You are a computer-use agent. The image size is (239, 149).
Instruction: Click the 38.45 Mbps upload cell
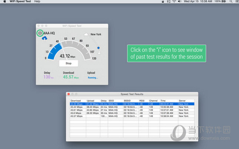(93, 107)
